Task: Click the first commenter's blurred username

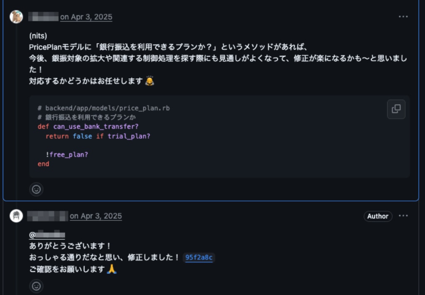Action: pyautogui.click(x=43, y=17)
